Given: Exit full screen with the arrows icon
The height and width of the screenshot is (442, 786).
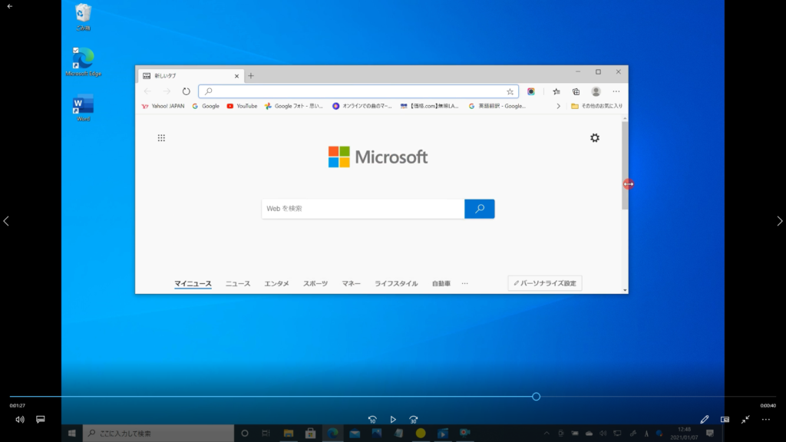Looking at the screenshot, I should click(745, 420).
